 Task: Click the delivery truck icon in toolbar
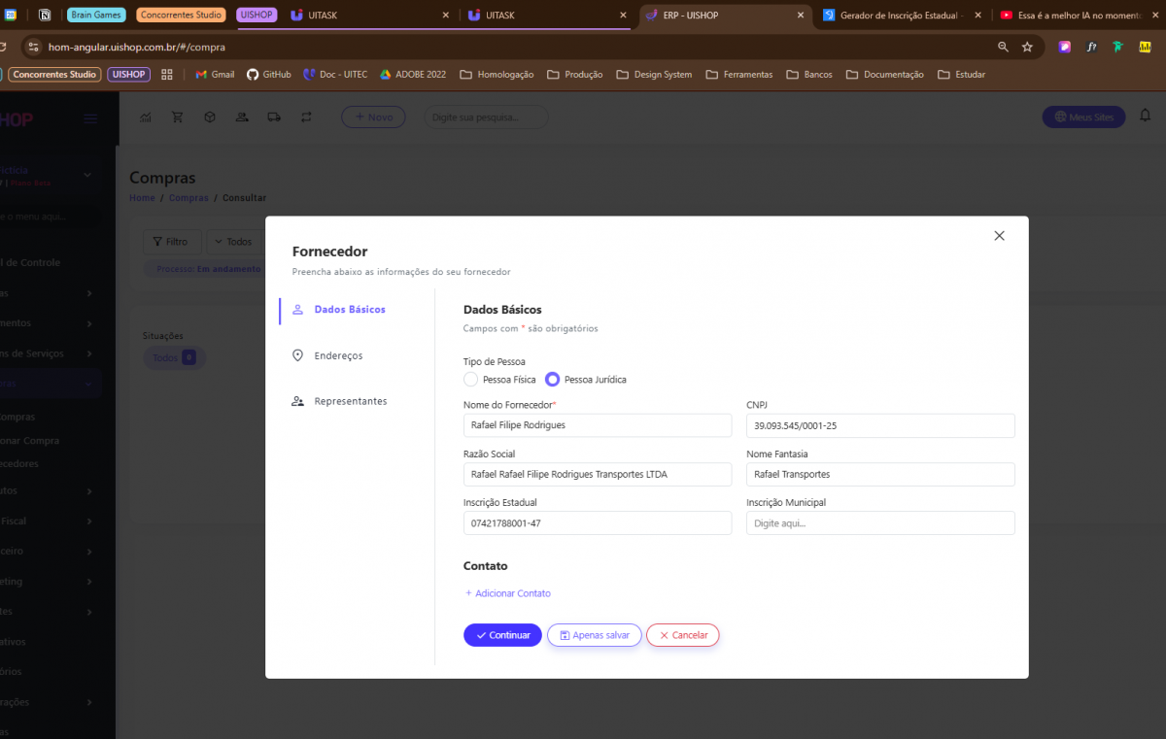273,118
